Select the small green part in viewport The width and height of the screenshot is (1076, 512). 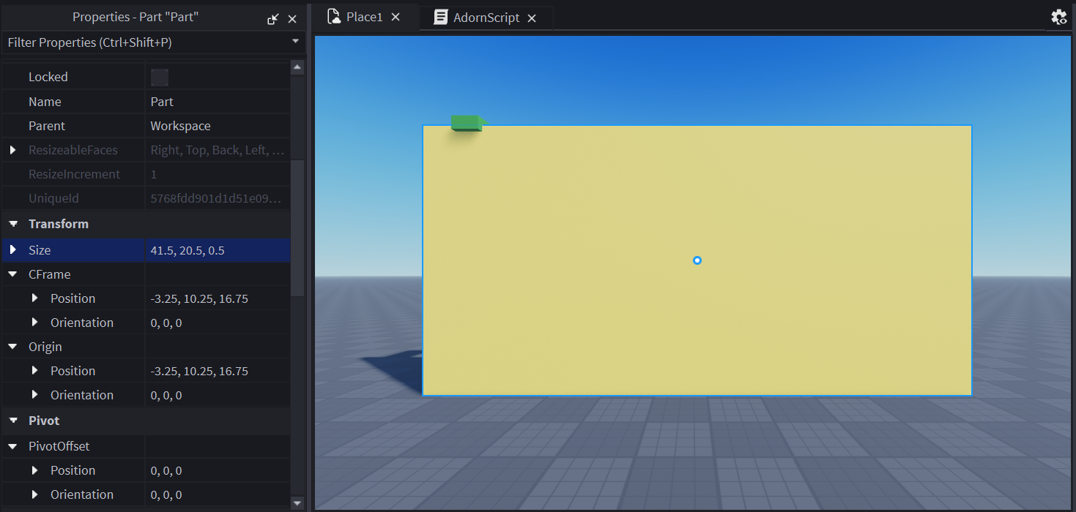[x=466, y=123]
